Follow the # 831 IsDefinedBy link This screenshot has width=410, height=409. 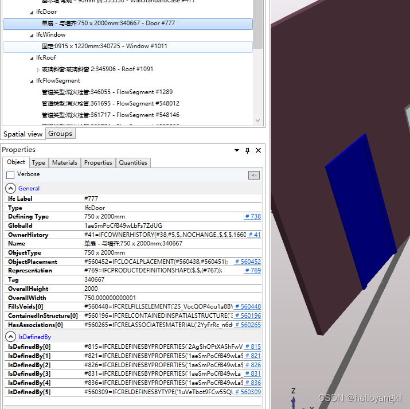pos(253,373)
